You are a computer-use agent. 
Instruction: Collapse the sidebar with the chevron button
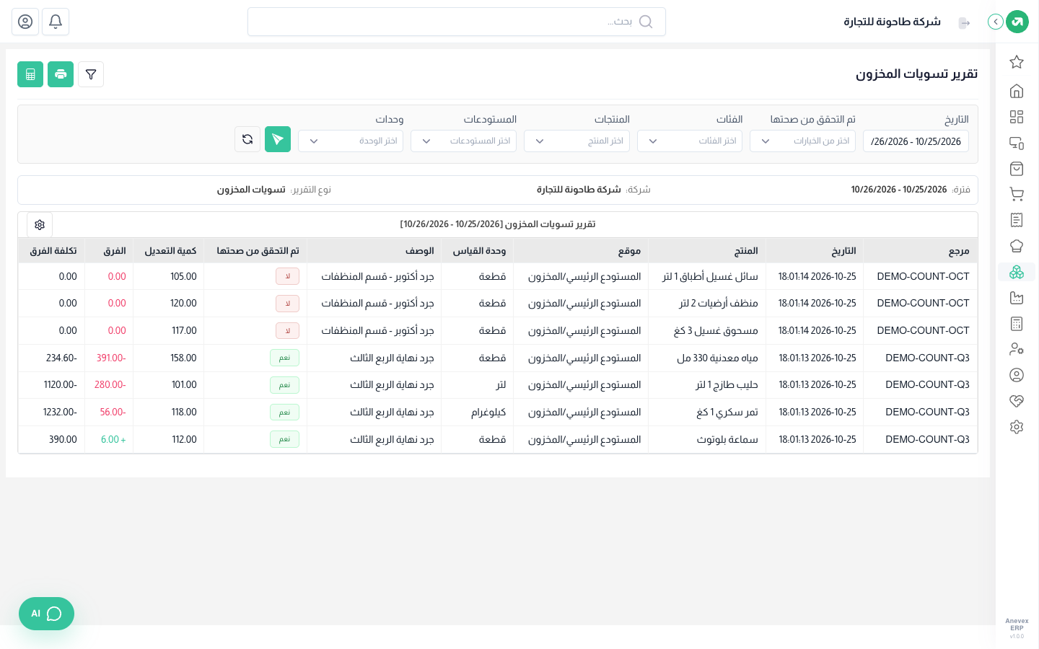tap(996, 22)
